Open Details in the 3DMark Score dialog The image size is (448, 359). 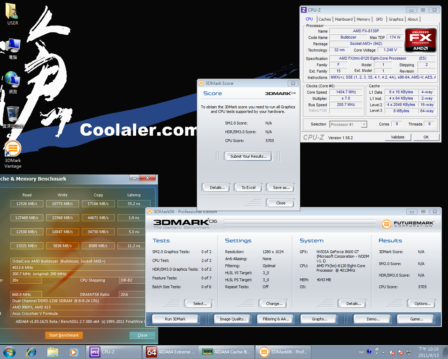click(217, 188)
